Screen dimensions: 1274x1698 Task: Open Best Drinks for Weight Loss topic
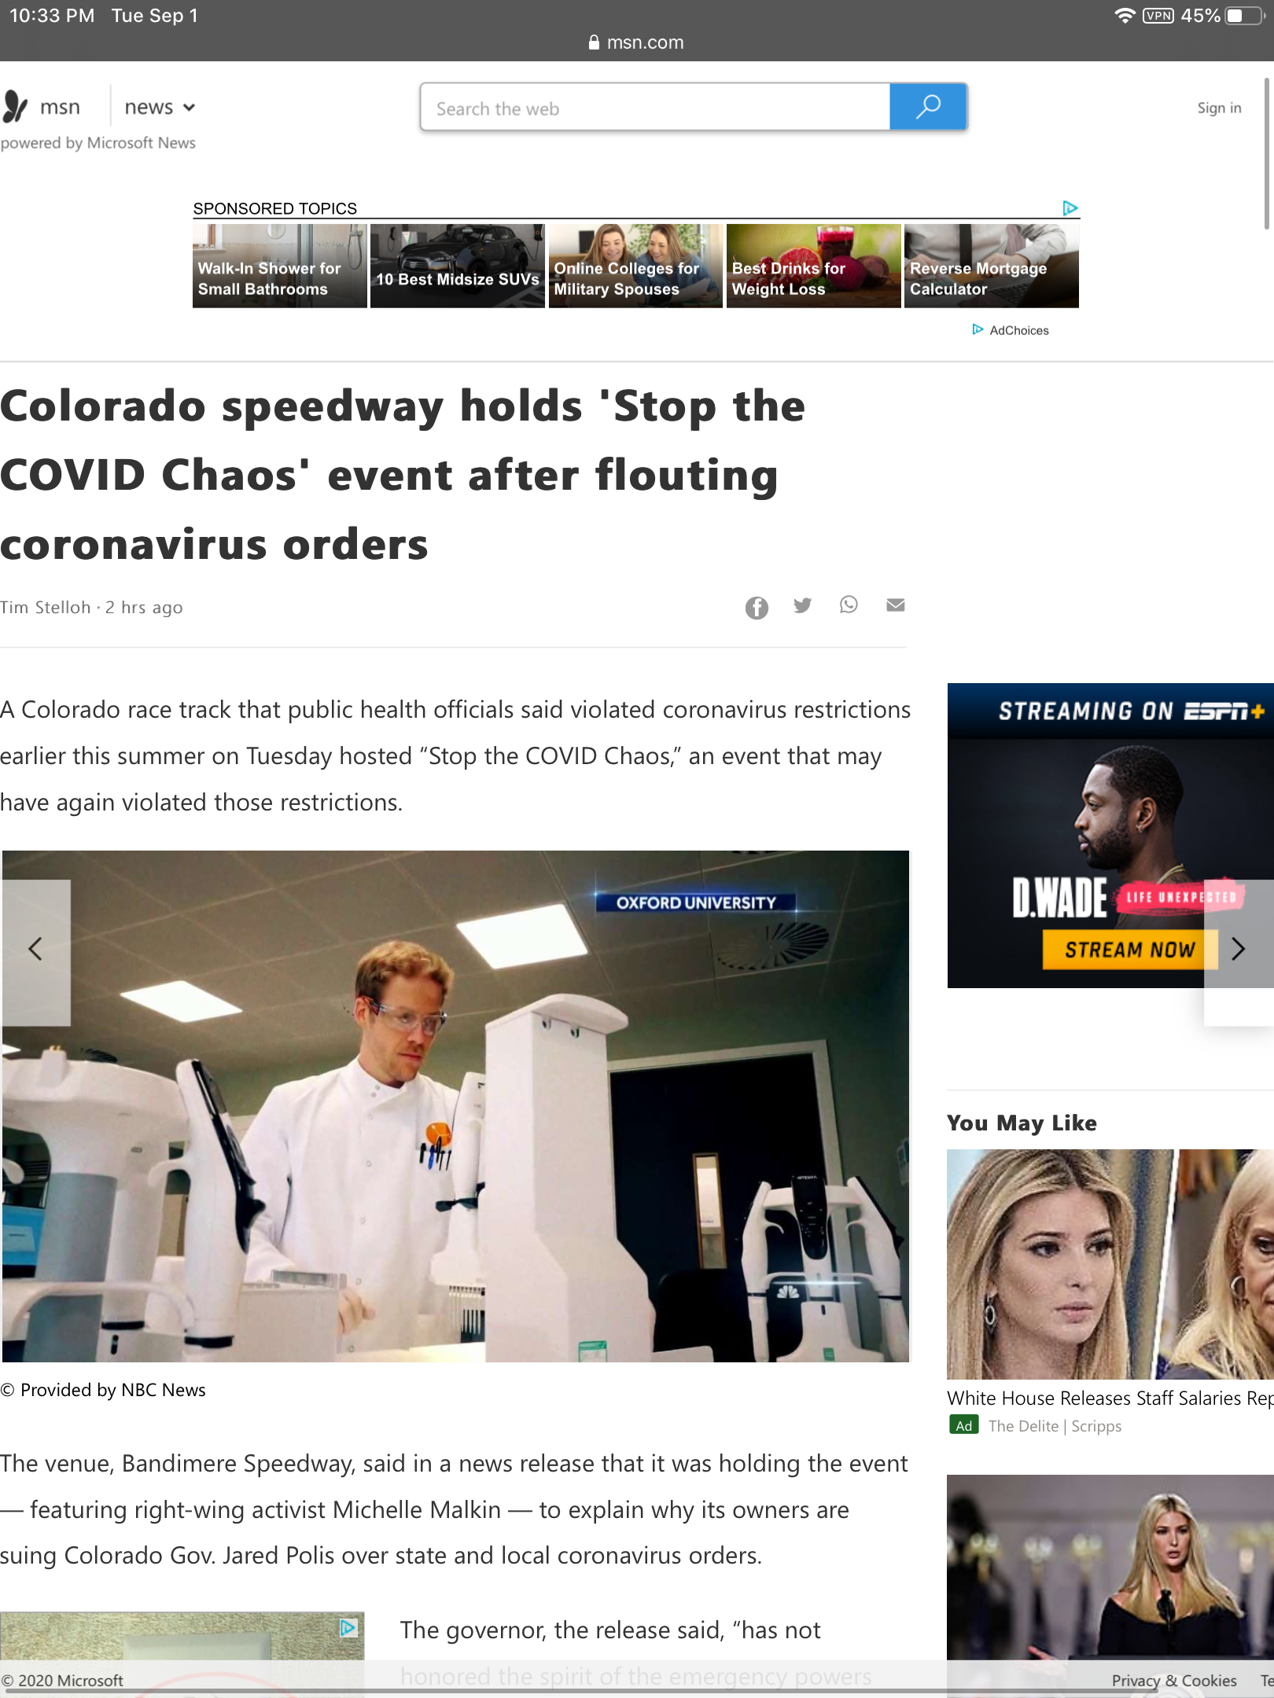(x=813, y=266)
